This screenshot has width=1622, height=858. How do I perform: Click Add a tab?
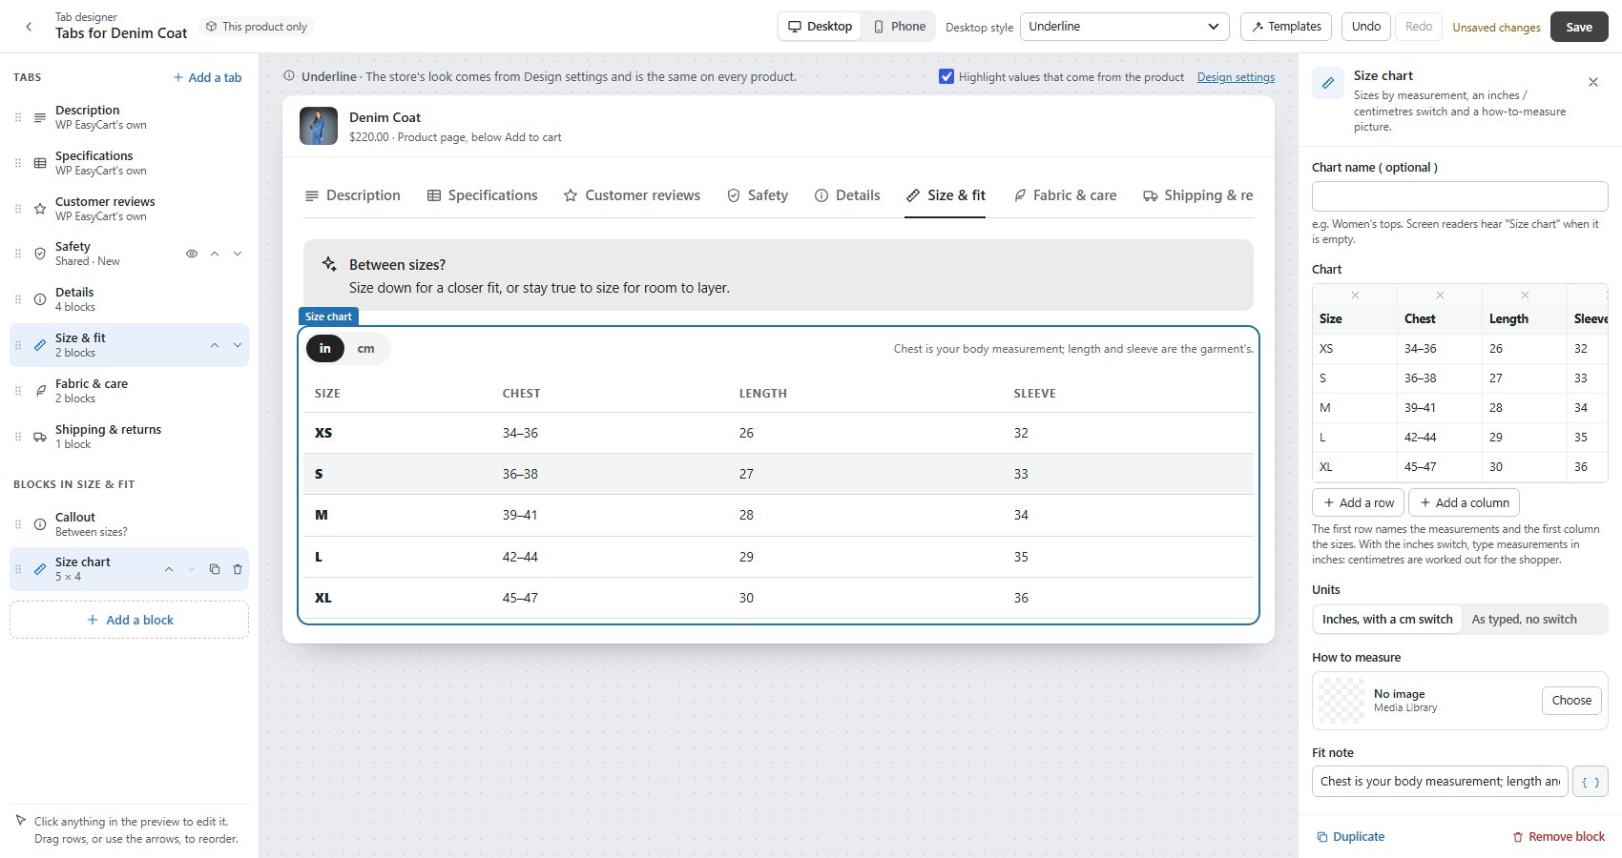(207, 78)
